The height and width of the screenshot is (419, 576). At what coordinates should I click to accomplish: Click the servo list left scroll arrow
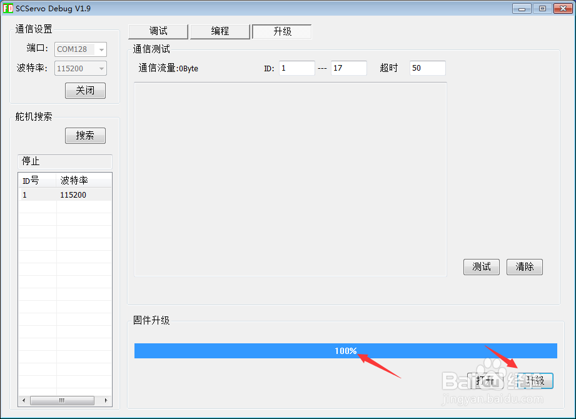pos(24,400)
